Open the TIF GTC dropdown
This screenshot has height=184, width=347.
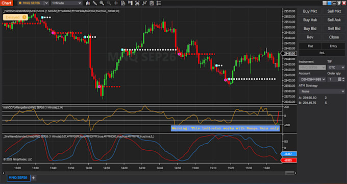336,67
